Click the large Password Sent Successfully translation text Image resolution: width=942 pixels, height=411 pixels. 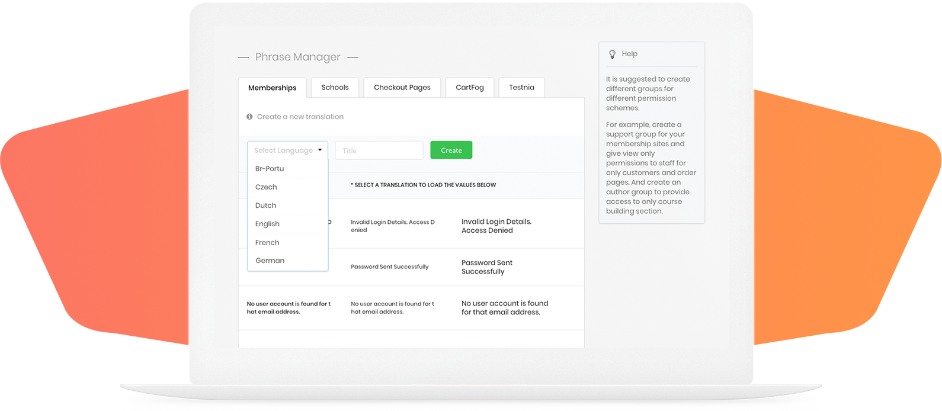point(486,267)
